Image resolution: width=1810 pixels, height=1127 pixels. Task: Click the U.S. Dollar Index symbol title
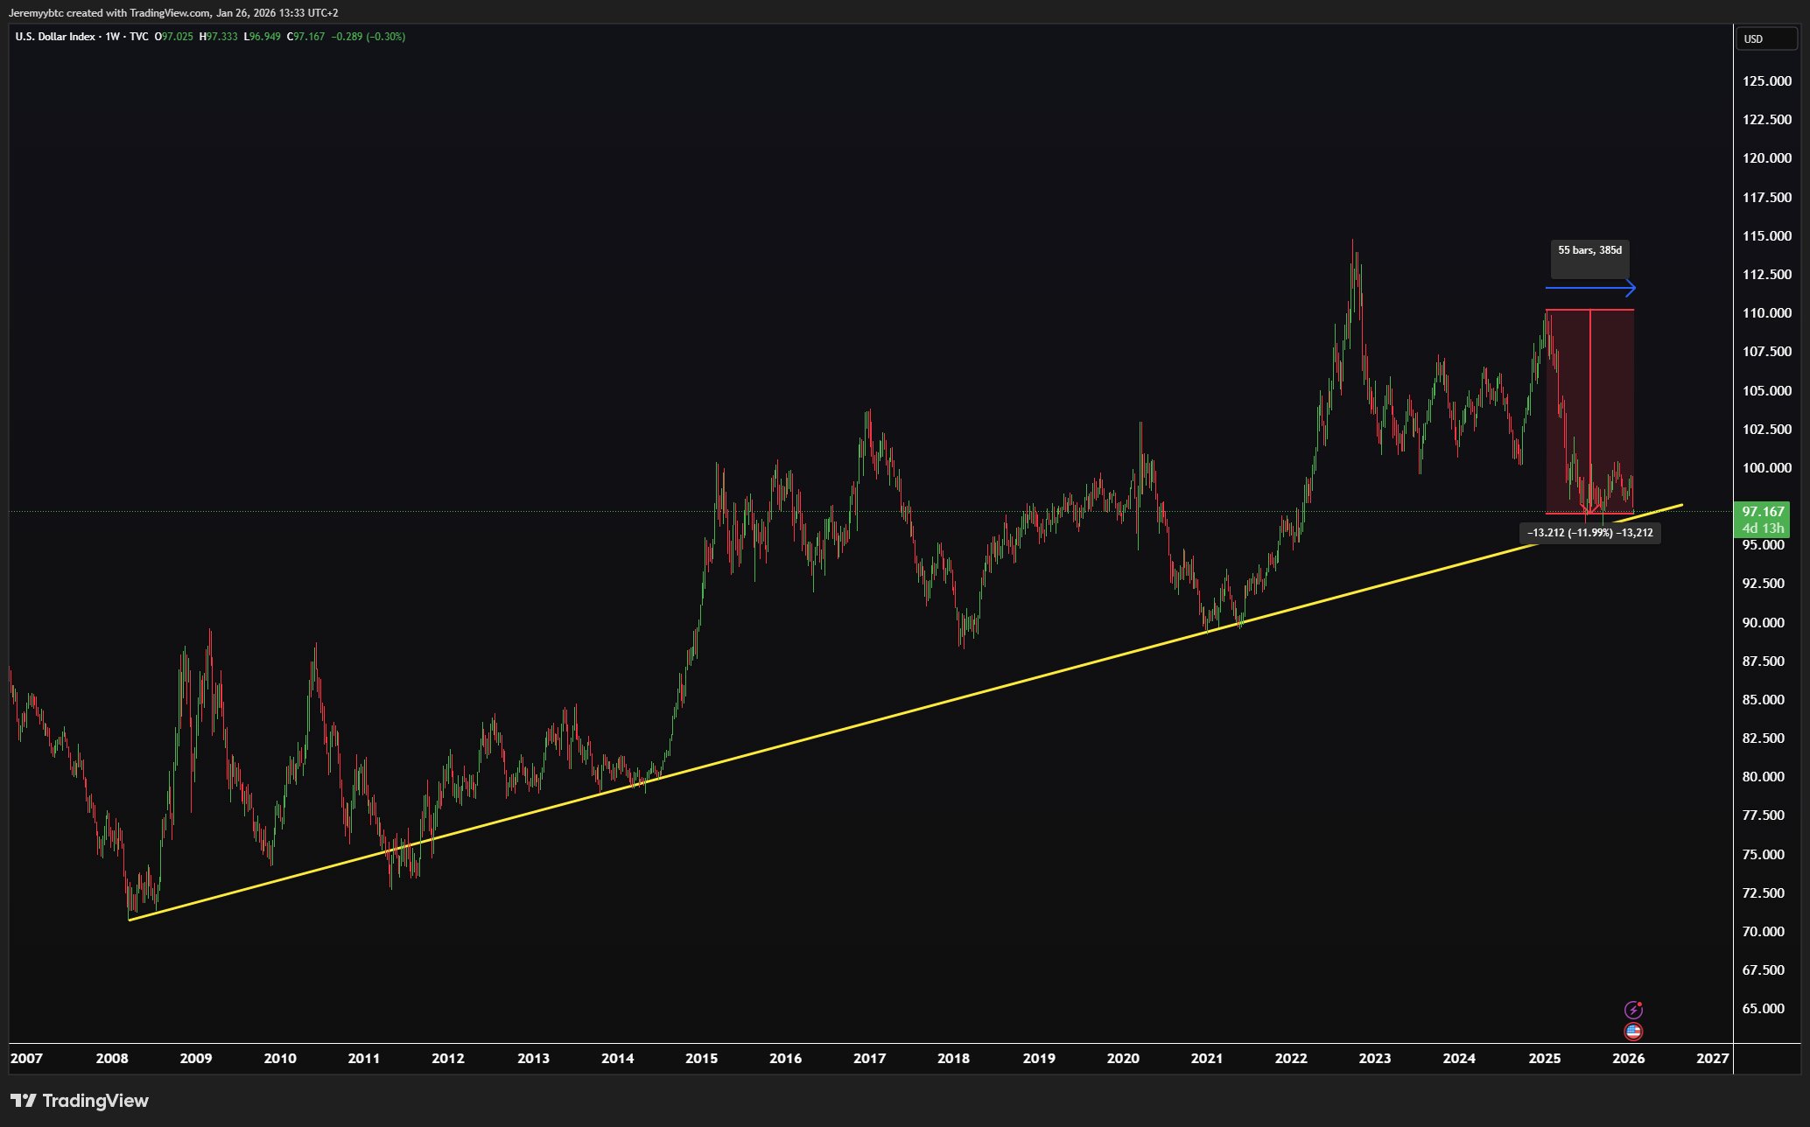pos(54,37)
